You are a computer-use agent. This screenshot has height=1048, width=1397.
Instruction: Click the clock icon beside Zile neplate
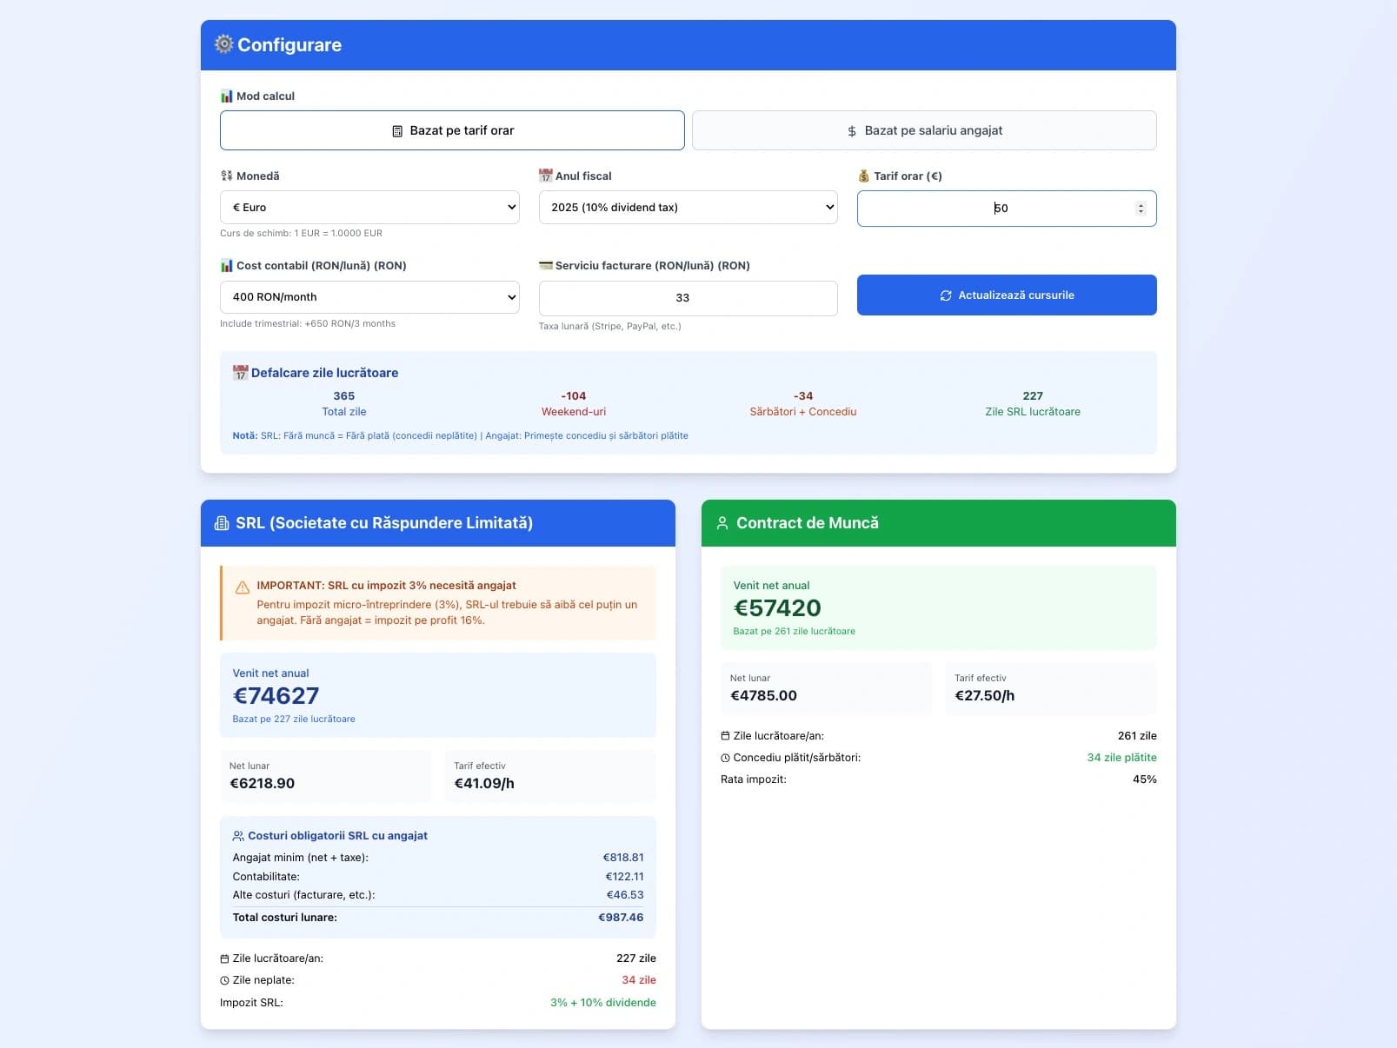click(225, 980)
